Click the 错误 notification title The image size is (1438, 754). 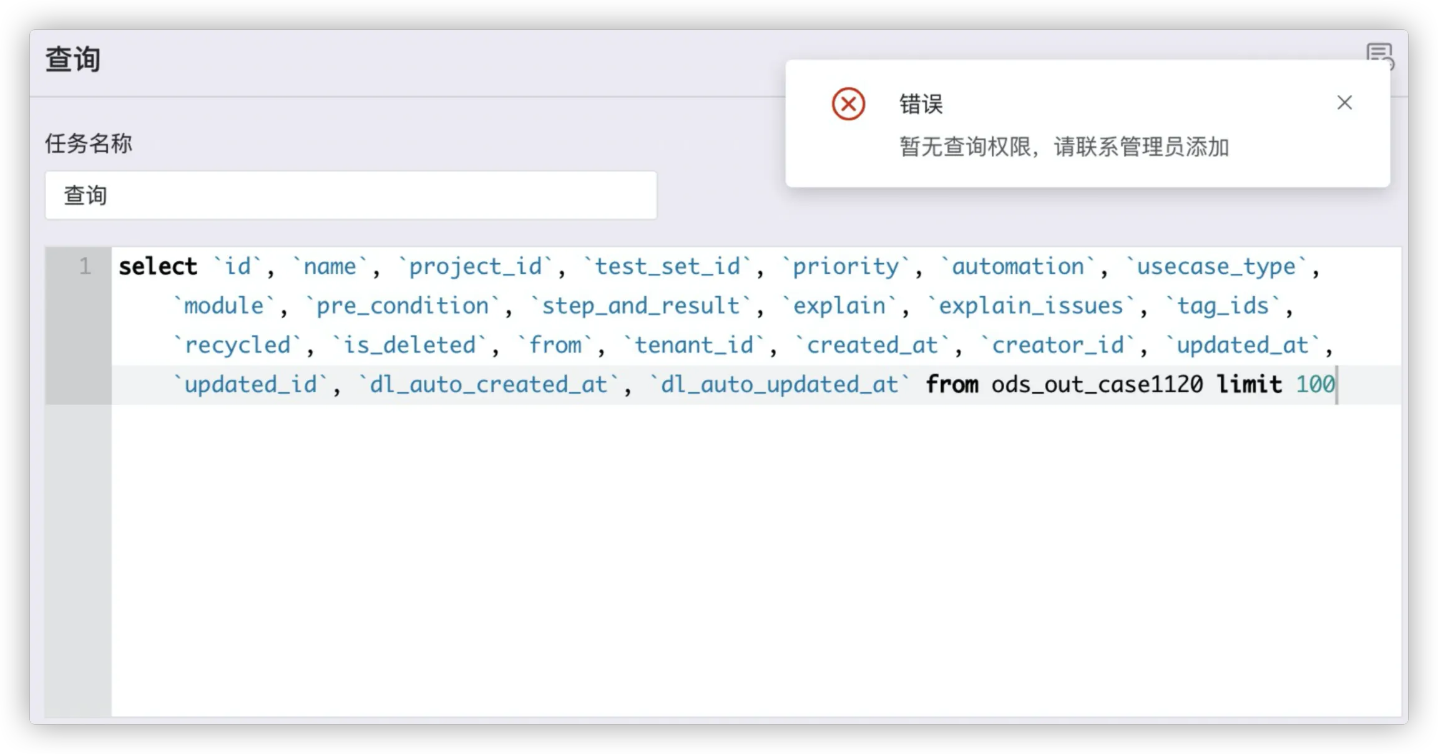(921, 104)
